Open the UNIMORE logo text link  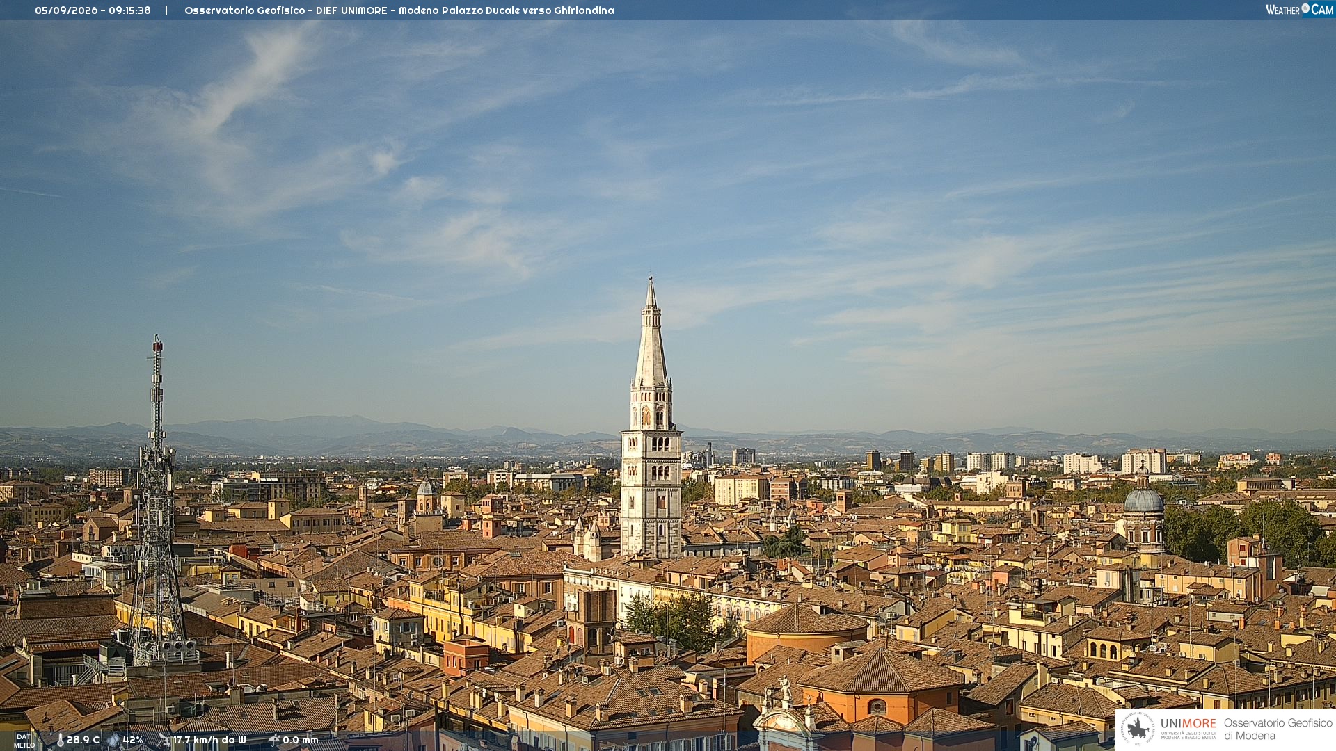(1188, 723)
